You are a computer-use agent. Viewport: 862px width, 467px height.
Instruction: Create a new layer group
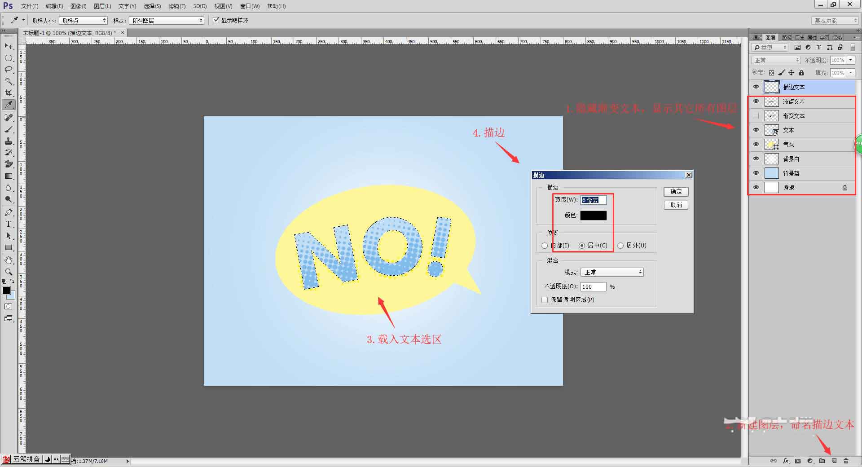[822, 461]
